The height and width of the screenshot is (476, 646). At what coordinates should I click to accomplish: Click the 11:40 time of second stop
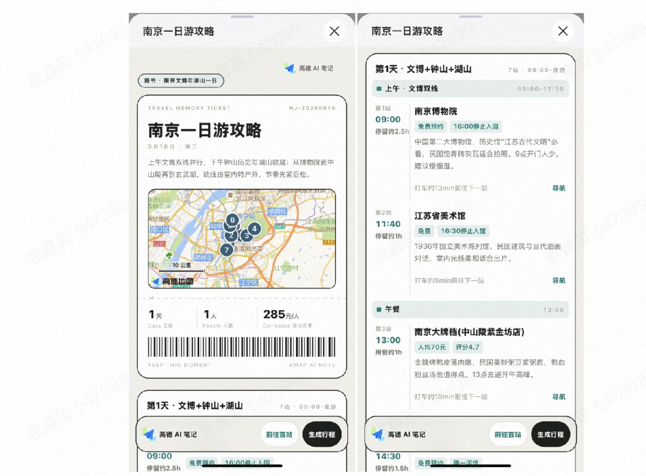pos(388,224)
